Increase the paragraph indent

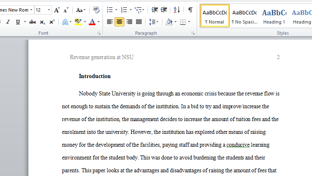(164, 10)
